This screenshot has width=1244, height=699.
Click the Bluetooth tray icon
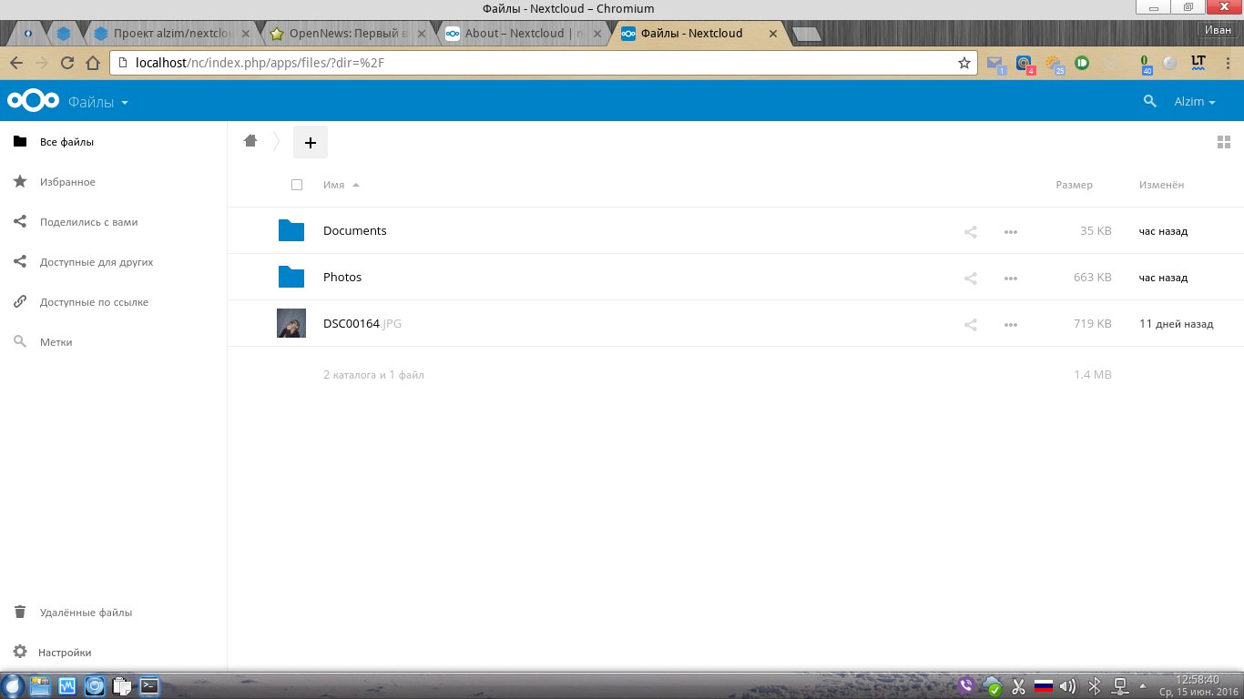pos(1096,686)
